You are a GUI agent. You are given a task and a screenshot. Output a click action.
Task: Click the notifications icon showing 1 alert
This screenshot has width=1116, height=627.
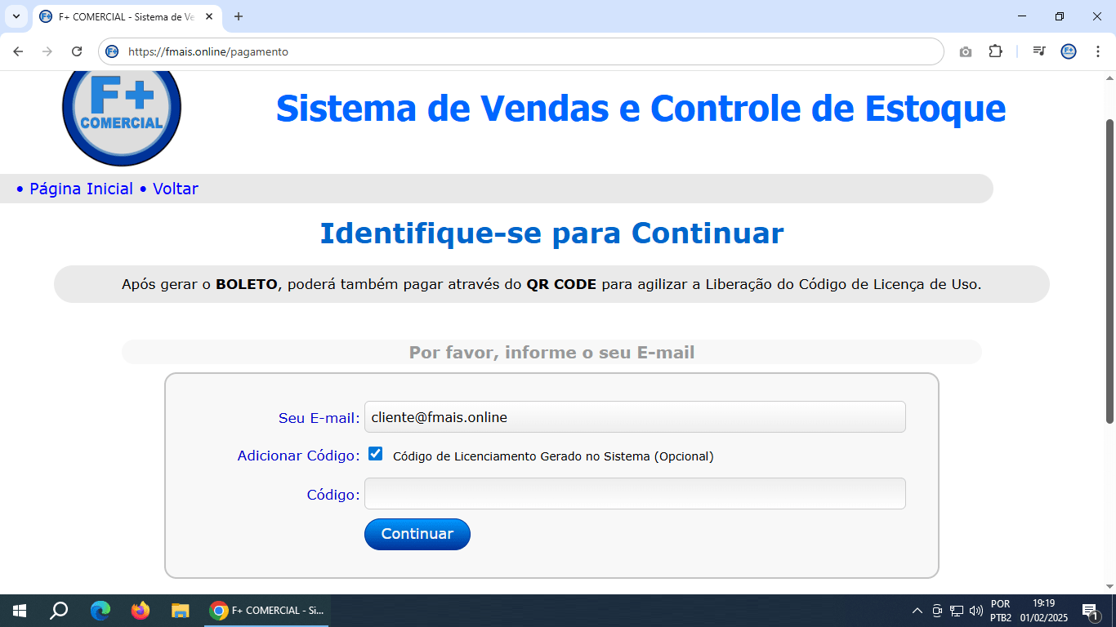pos(1087,610)
